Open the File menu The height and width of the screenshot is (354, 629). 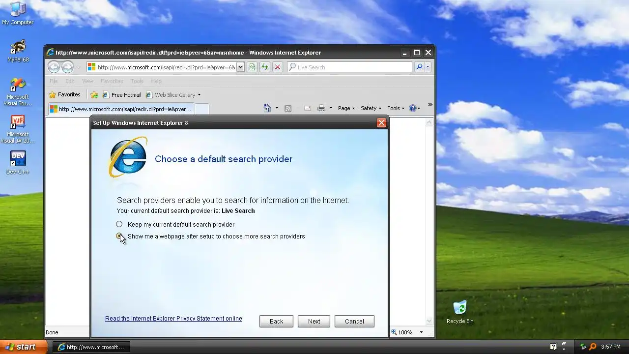pyautogui.click(x=54, y=81)
